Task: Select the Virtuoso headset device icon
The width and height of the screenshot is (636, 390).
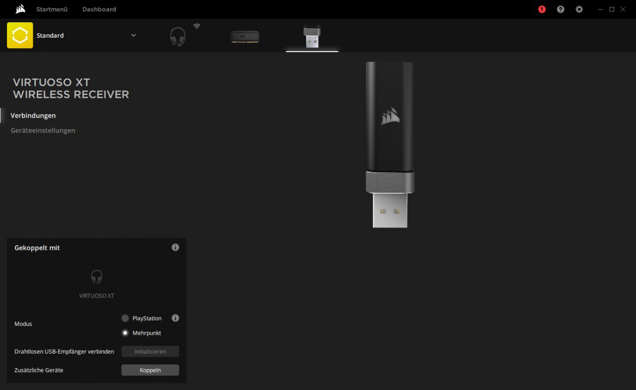Action: tap(178, 36)
